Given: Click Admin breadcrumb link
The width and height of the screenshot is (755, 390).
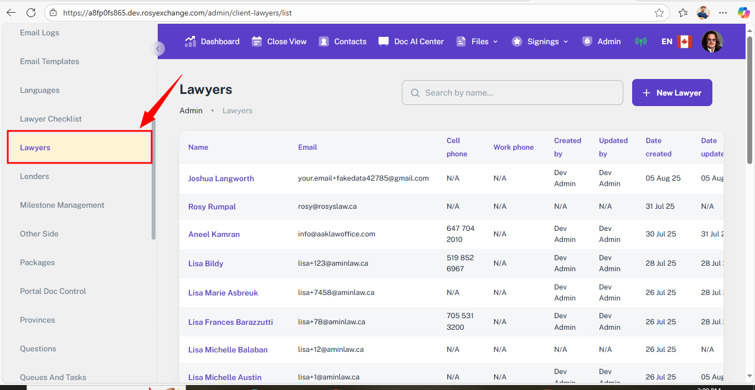Looking at the screenshot, I should (191, 110).
